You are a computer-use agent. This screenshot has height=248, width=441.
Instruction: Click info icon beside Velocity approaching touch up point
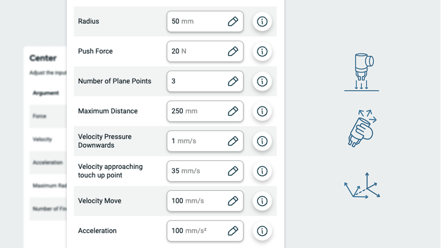point(262,171)
